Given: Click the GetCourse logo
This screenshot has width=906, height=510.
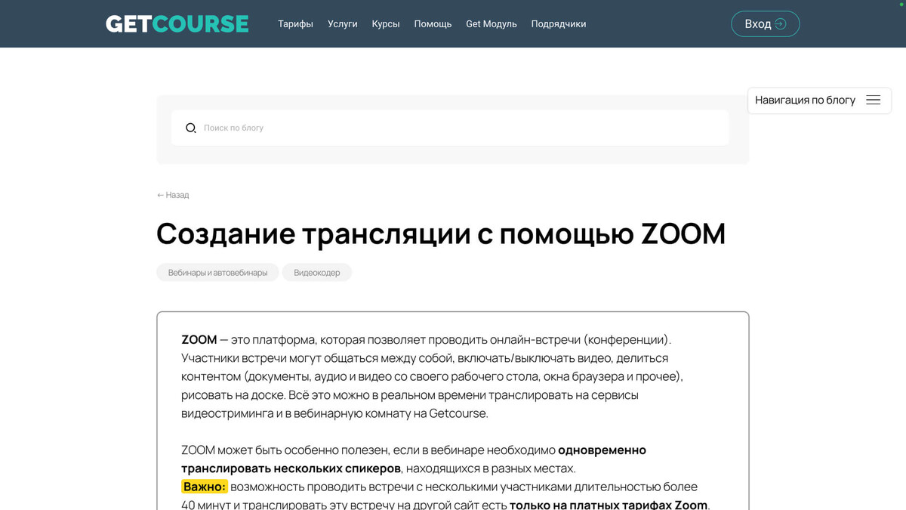Looking at the screenshot, I should click(177, 23).
